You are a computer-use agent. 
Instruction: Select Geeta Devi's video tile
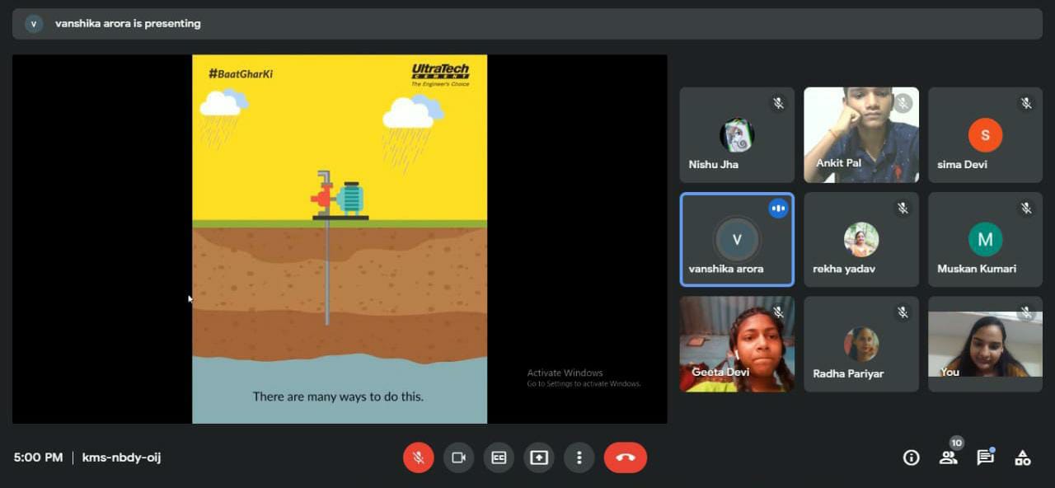click(737, 345)
